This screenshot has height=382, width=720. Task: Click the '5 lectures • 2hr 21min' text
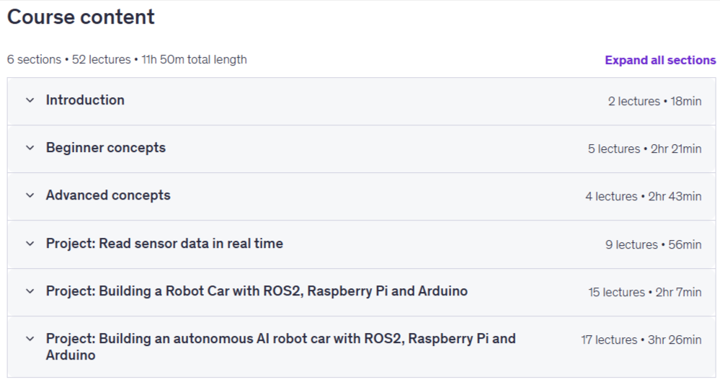(645, 148)
